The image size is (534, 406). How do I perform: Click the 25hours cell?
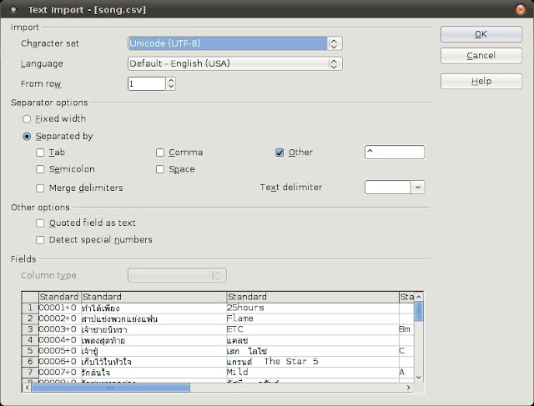coord(313,308)
